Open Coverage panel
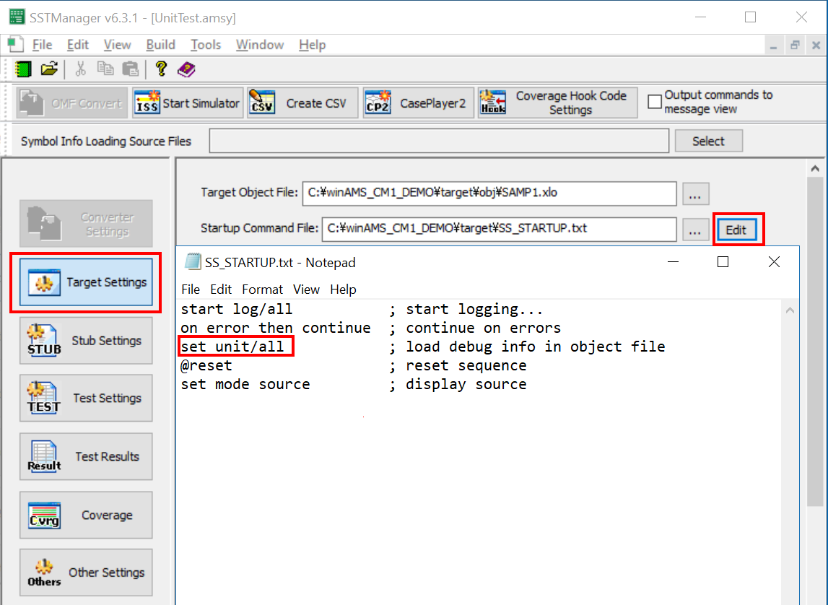The height and width of the screenshot is (605, 828). point(86,515)
